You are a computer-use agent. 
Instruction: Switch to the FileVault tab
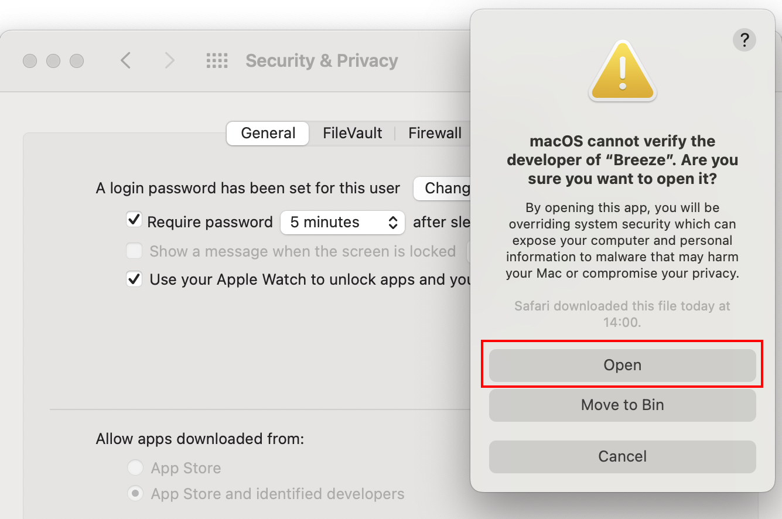(352, 134)
